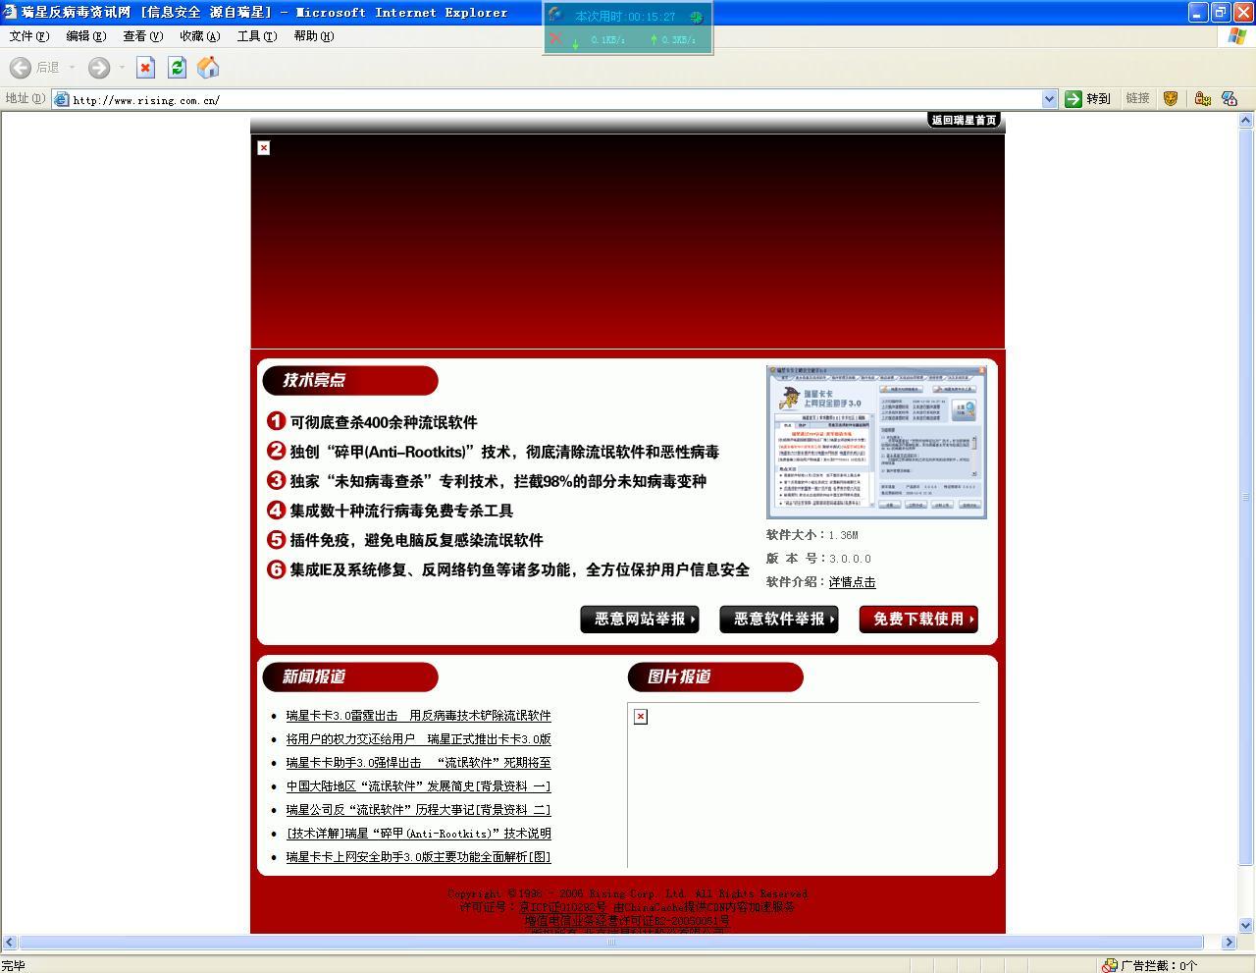Open link [技术详解]瑞星“碎甲”技术说明

click(418, 834)
